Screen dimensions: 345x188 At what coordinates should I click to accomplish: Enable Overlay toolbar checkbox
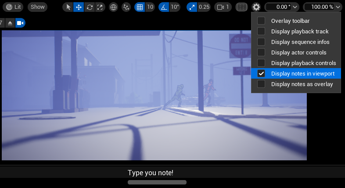click(261, 21)
